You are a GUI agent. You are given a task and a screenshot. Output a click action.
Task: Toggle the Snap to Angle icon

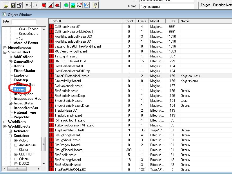point(50,5)
